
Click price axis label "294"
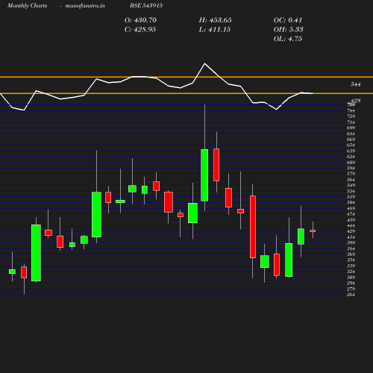point(351,283)
